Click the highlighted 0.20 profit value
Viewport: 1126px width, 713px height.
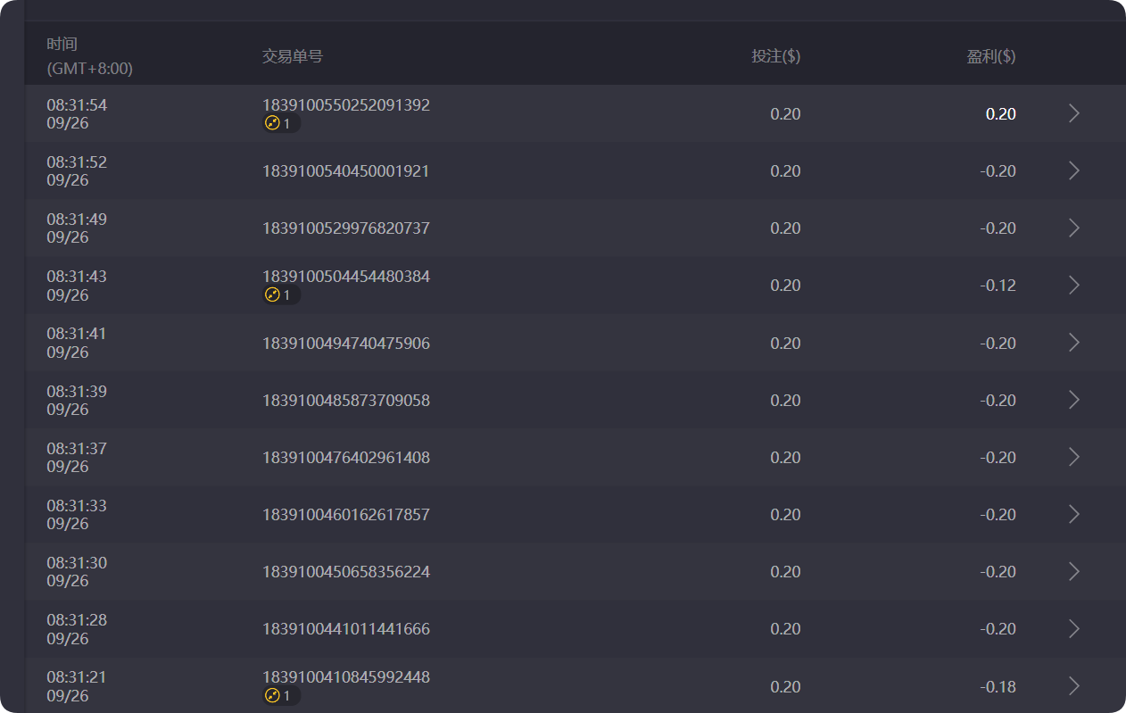[x=999, y=113]
